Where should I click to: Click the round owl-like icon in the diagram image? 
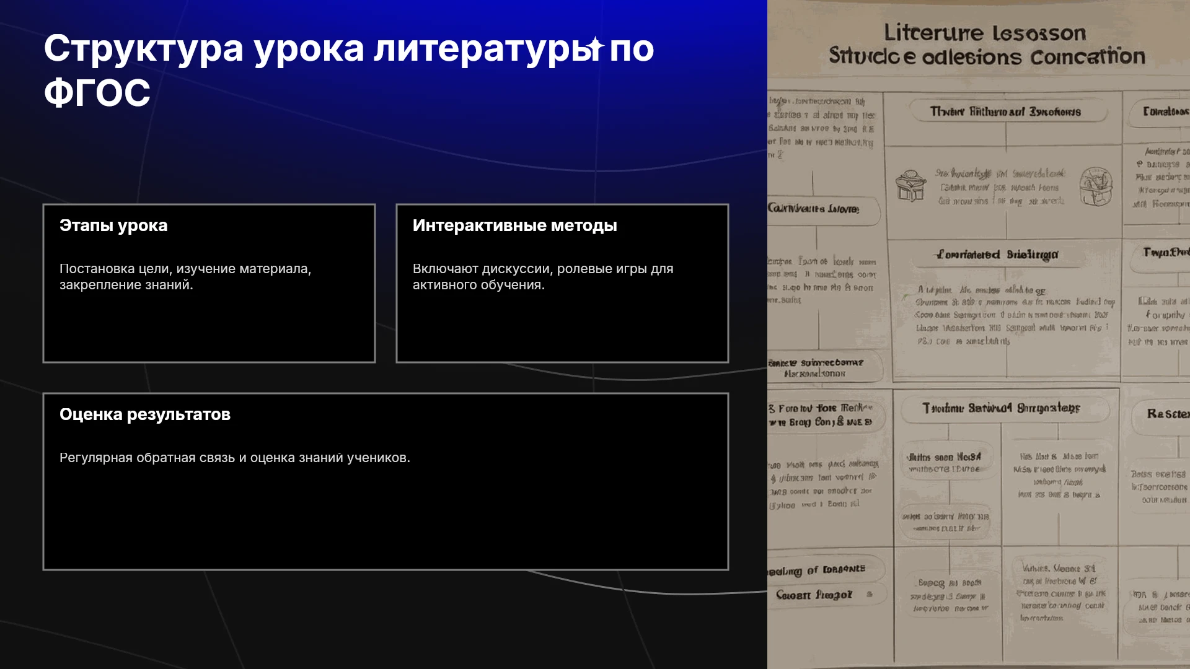[1096, 186]
